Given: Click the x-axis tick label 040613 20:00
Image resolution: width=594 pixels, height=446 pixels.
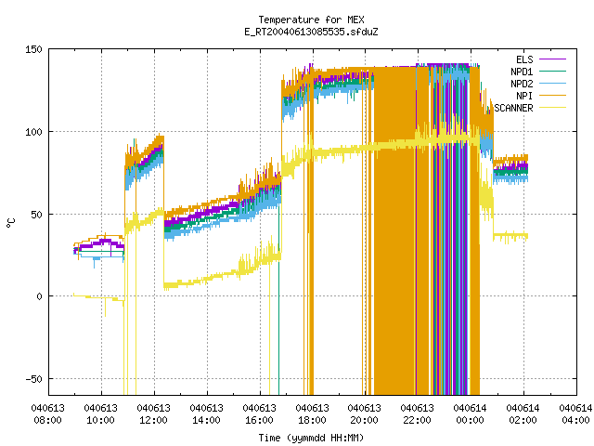Looking at the screenshot, I should 365,414.
